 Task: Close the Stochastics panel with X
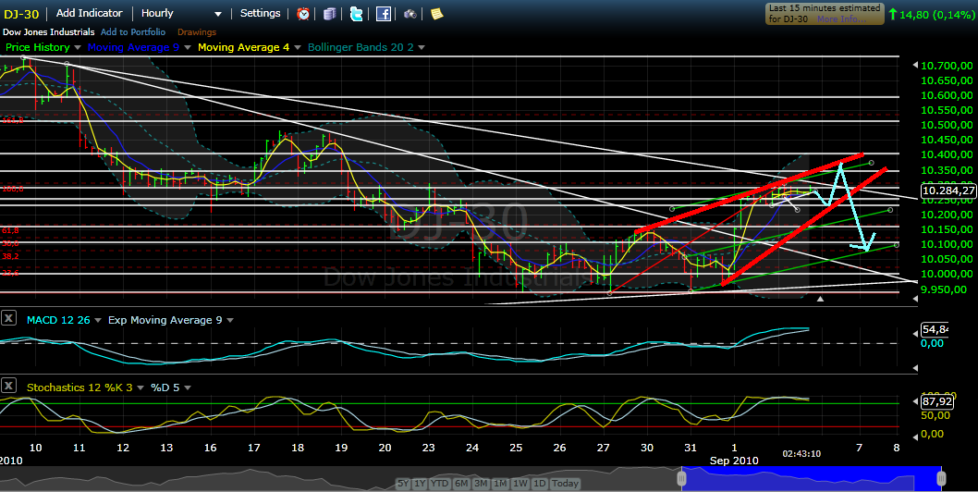click(x=8, y=386)
